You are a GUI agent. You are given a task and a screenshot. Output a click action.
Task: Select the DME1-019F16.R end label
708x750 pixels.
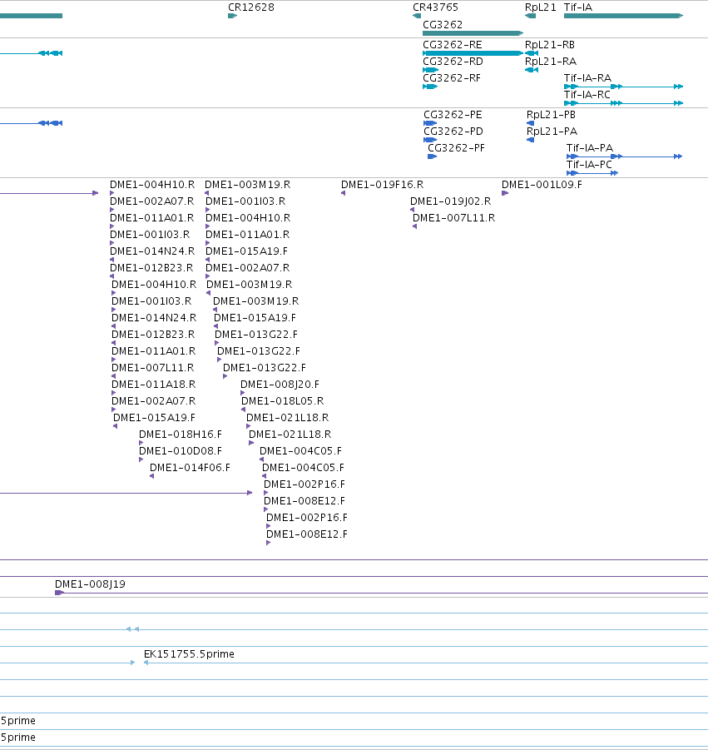[x=383, y=185]
